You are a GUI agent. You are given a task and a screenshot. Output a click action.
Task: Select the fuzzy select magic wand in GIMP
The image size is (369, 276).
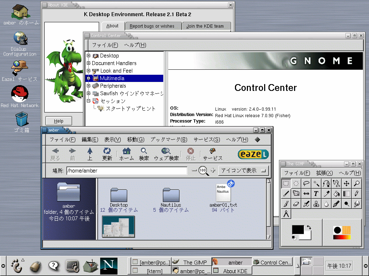tap(316, 183)
